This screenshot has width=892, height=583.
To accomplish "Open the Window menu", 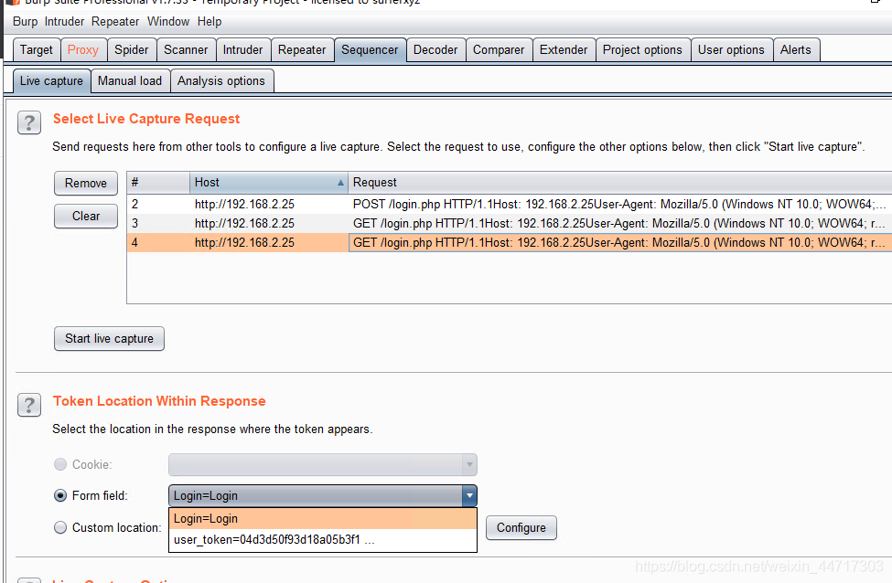I will [168, 22].
